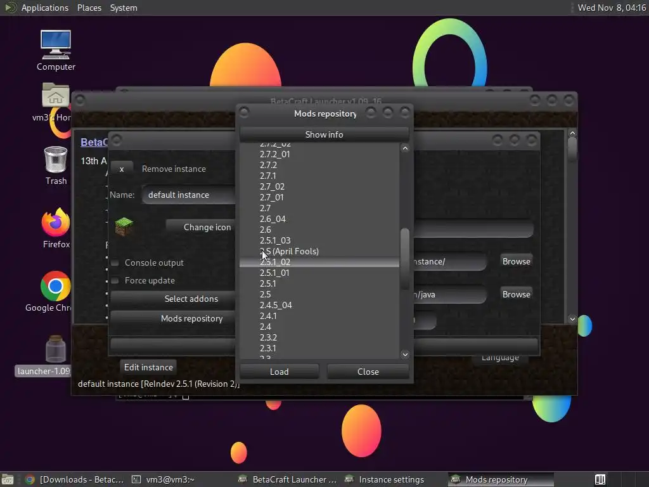Click Browse next to the java path
Viewport: 649px width, 487px height.
[516, 294]
